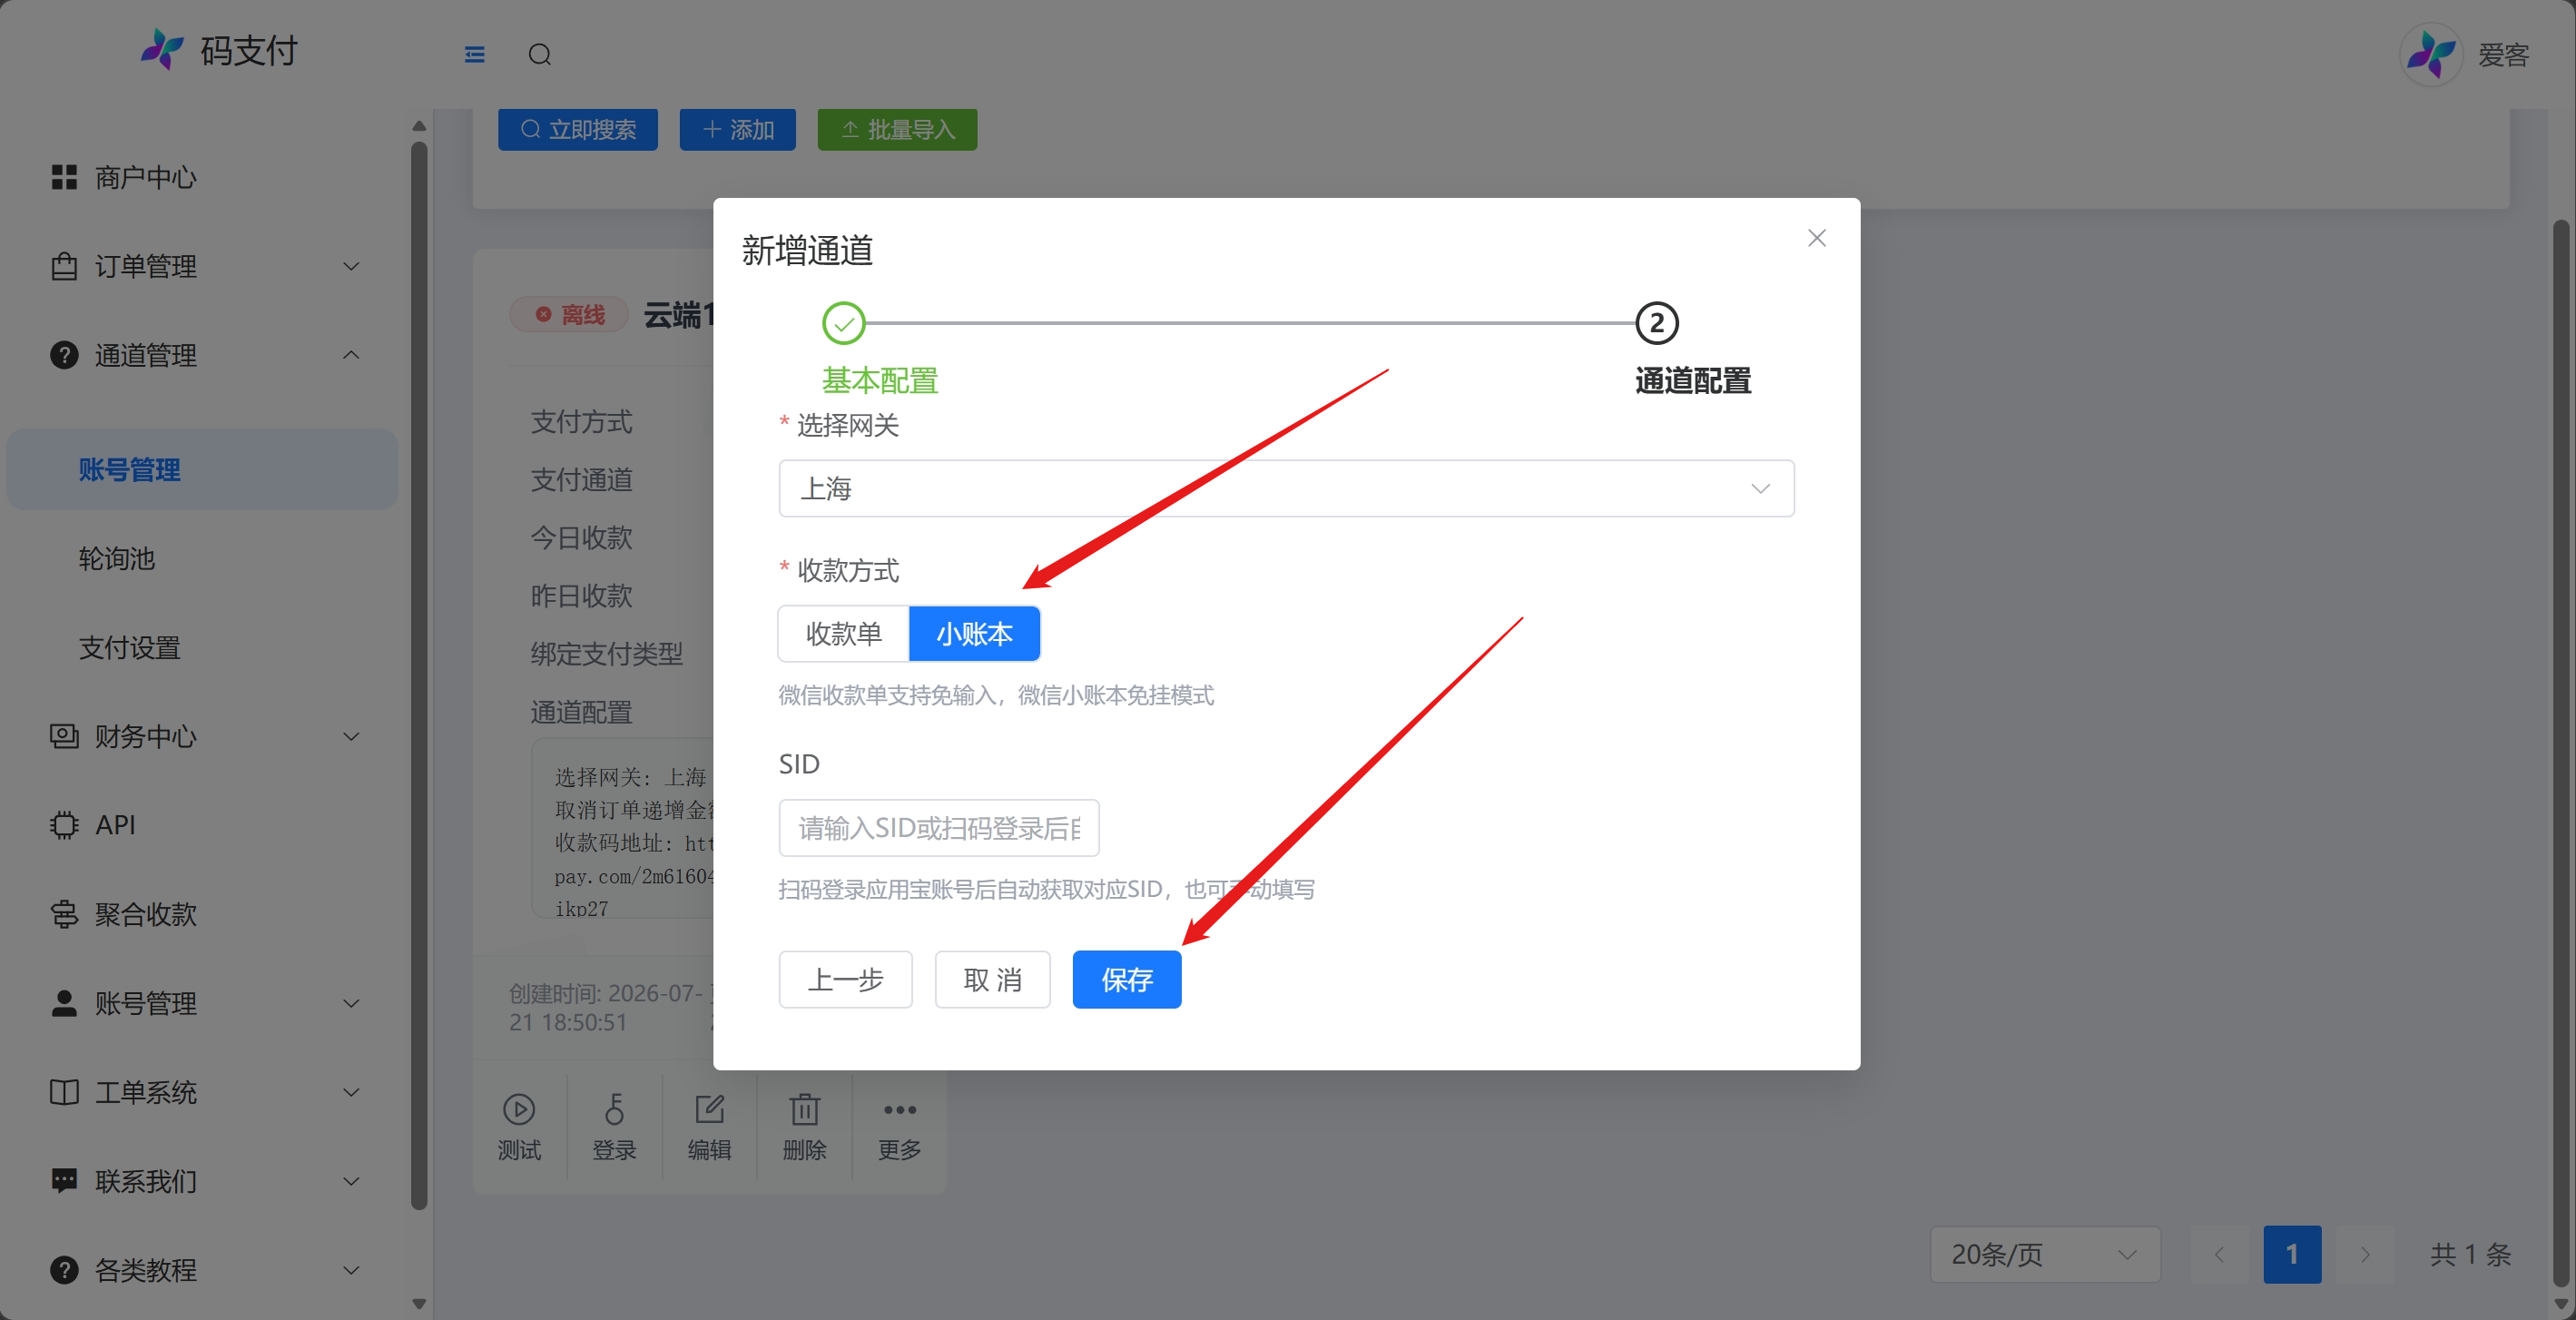Click the 删除 trash icon
The width and height of the screenshot is (2576, 1320).
(x=804, y=1109)
